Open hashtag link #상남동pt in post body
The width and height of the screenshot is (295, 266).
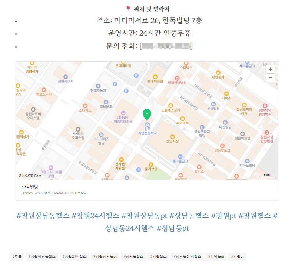click(x=173, y=228)
